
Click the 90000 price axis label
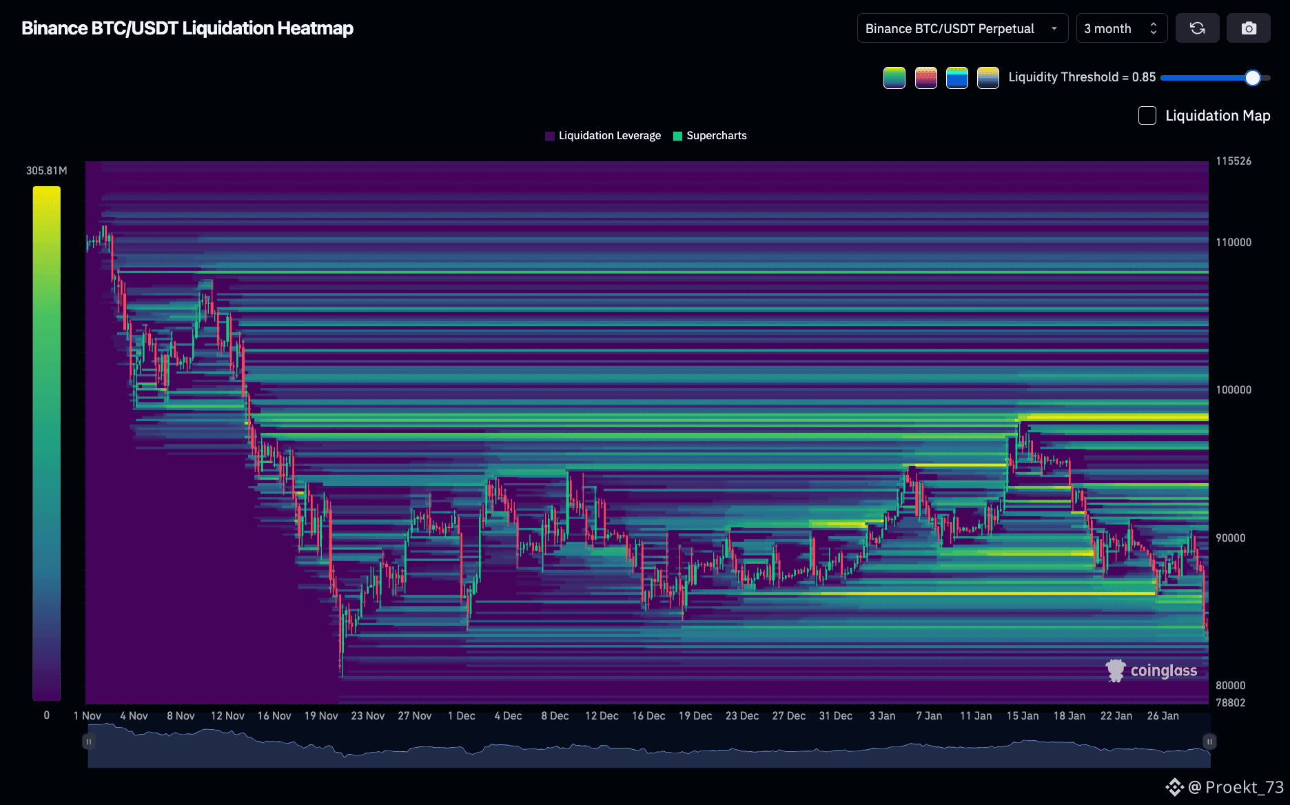coord(1231,538)
